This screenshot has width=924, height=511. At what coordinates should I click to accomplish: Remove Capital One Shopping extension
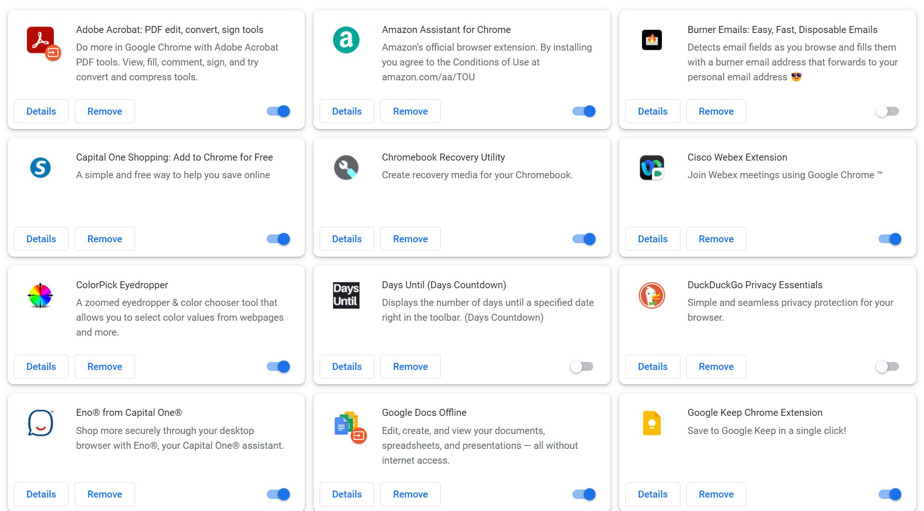[x=105, y=239]
